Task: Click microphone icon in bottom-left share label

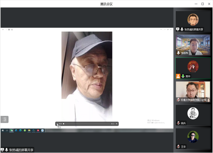Action: pos(6,150)
